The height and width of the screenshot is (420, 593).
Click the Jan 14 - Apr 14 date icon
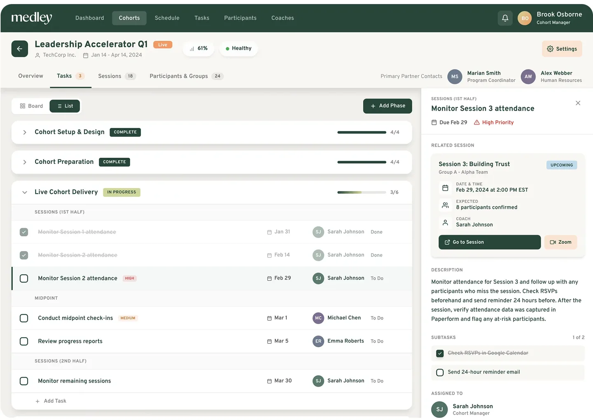pos(86,55)
